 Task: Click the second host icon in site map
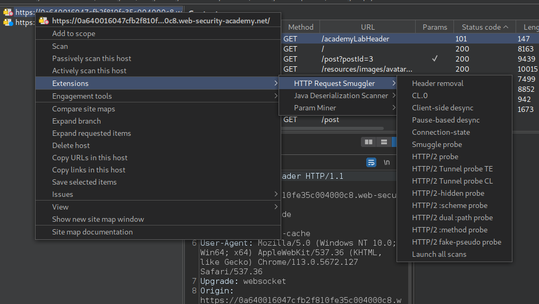point(9,23)
